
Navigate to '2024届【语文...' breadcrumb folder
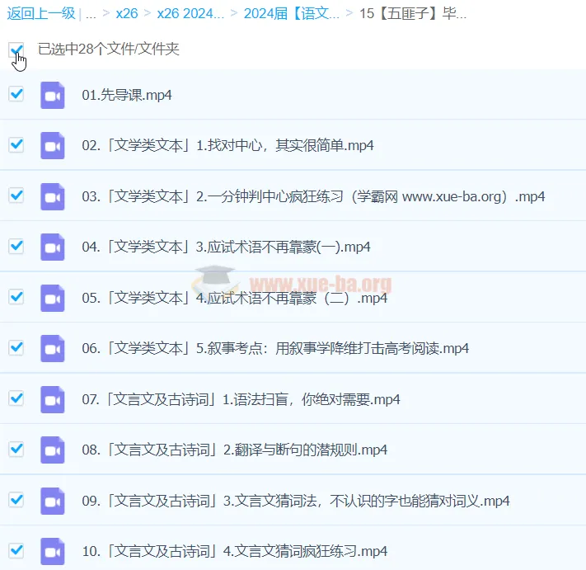click(292, 14)
